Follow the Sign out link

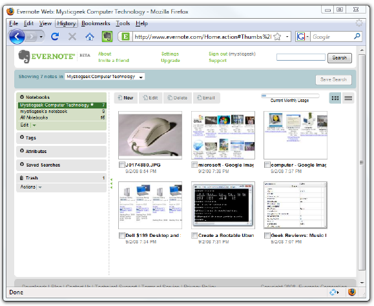[218, 54]
